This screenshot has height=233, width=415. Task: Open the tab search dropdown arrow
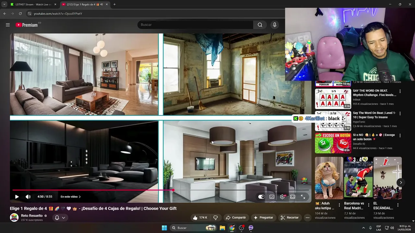click(x=4, y=5)
